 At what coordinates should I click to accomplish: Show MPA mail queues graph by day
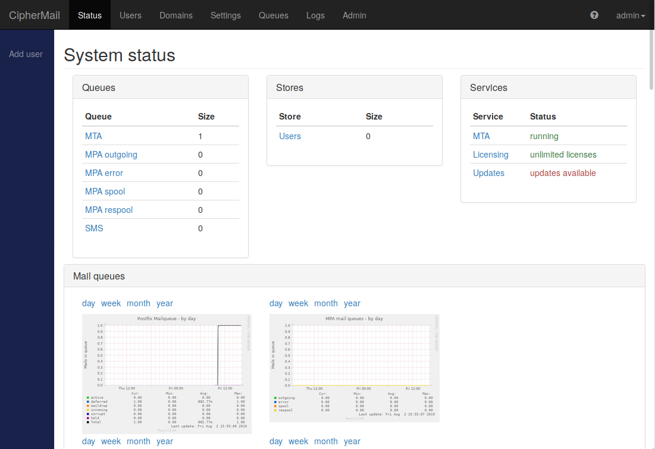point(275,303)
